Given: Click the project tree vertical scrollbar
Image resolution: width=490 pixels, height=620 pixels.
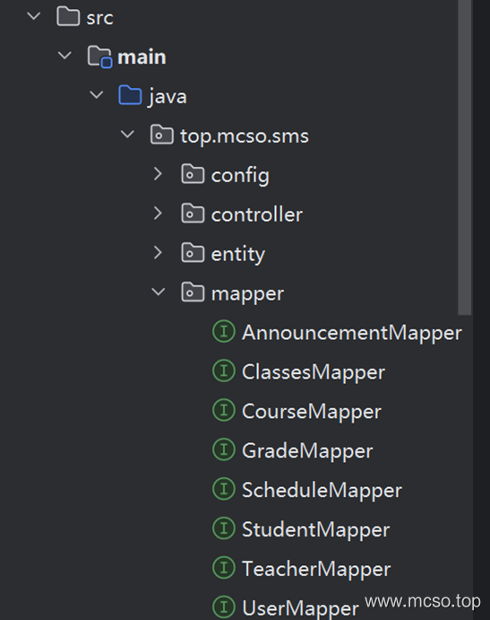Looking at the screenshot, I should [465, 157].
